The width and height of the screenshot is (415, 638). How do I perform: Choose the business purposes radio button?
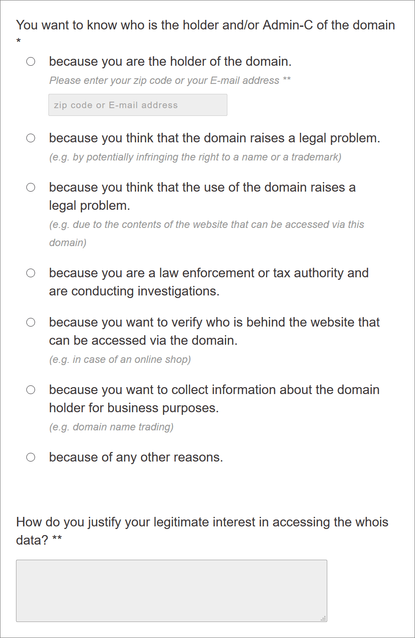pos(31,390)
